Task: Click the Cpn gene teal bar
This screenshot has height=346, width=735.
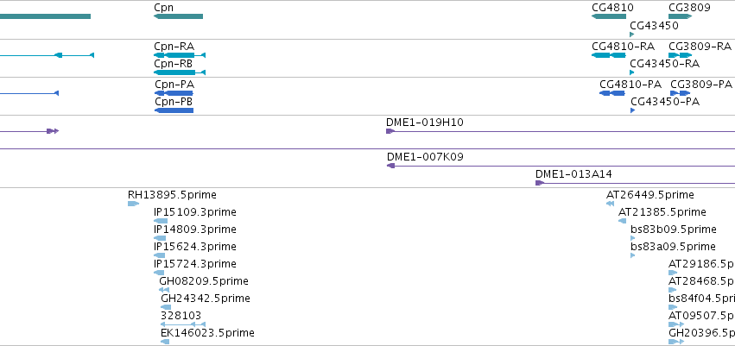Action: tap(178, 16)
